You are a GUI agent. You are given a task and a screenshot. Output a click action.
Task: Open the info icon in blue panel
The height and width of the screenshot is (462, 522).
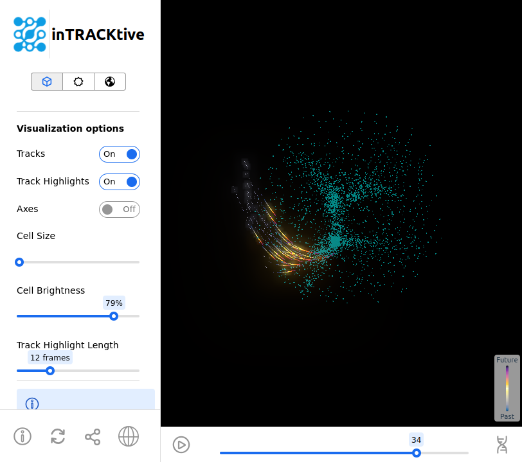[32, 404]
